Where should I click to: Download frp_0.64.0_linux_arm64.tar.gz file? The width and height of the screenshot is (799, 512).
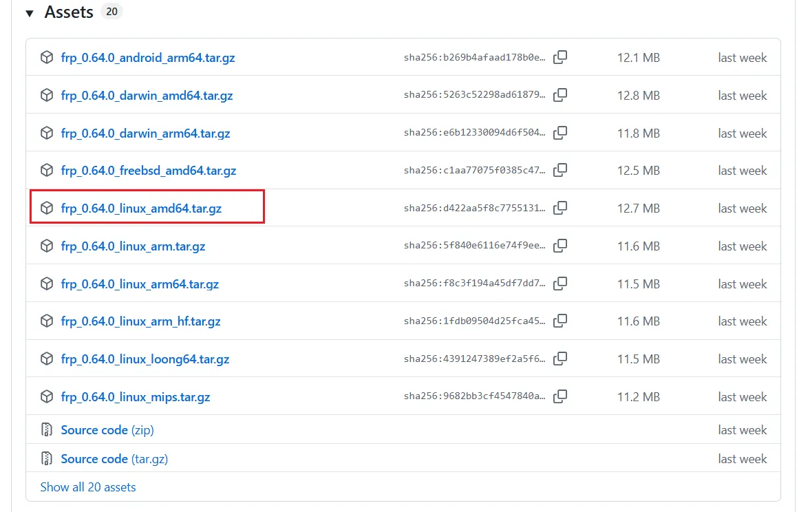pyautogui.click(x=140, y=284)
